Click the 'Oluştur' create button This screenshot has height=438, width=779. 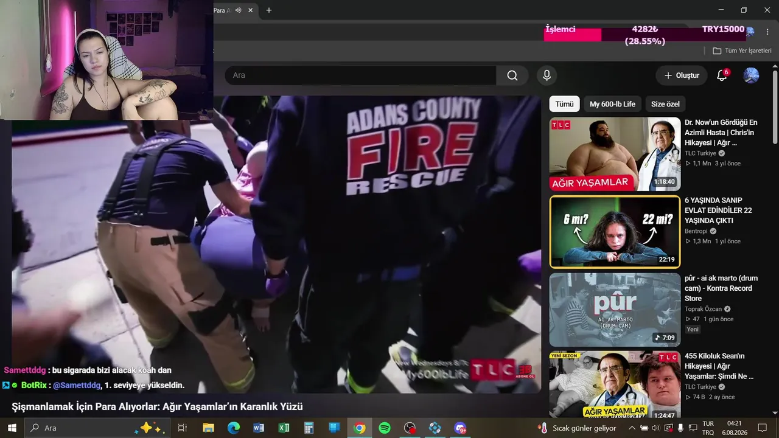(x=682, y=75)
